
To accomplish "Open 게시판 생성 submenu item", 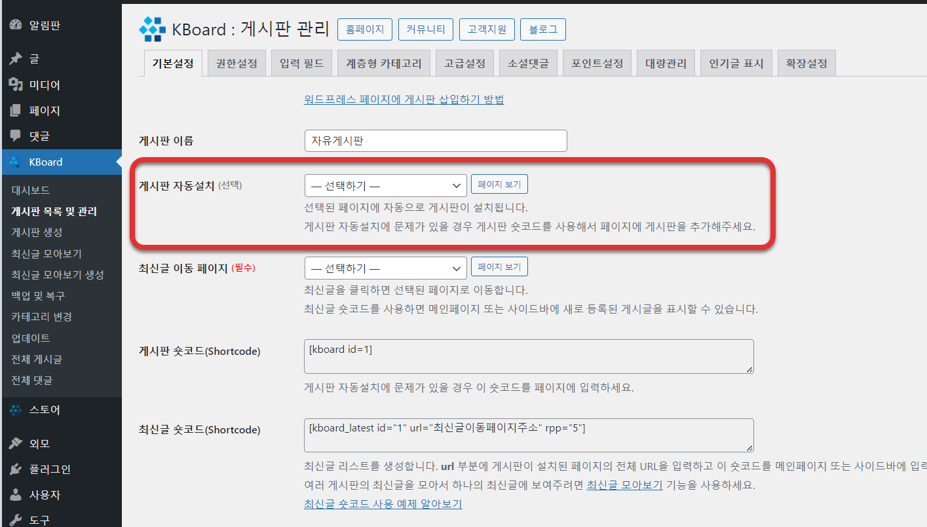I will tap(37, 232).
